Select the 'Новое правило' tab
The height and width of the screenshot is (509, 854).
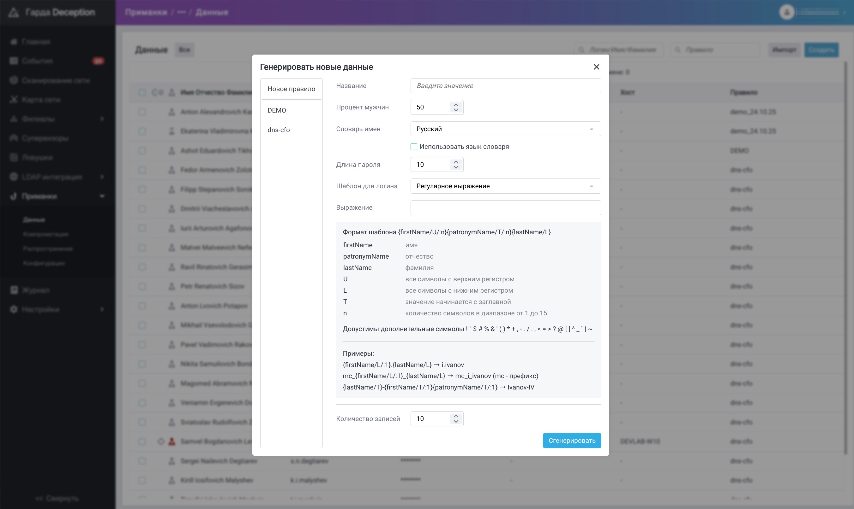pos(291,89)
